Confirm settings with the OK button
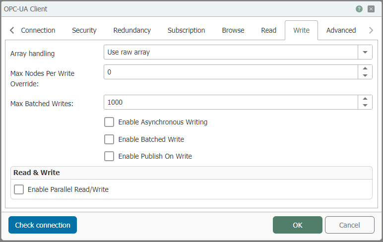This screenshot has width=383, height=242. [x=297, y=225]
